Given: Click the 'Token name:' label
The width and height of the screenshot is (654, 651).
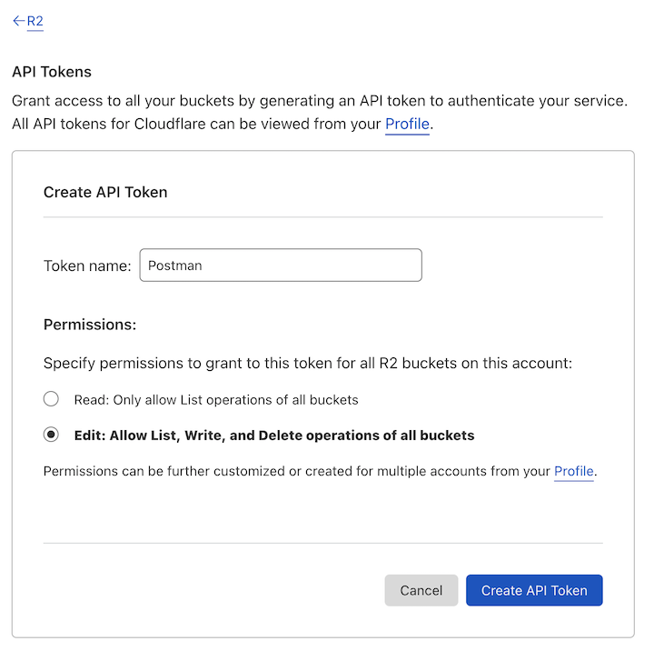Looking at the screenshot, I should click(87, 266).
